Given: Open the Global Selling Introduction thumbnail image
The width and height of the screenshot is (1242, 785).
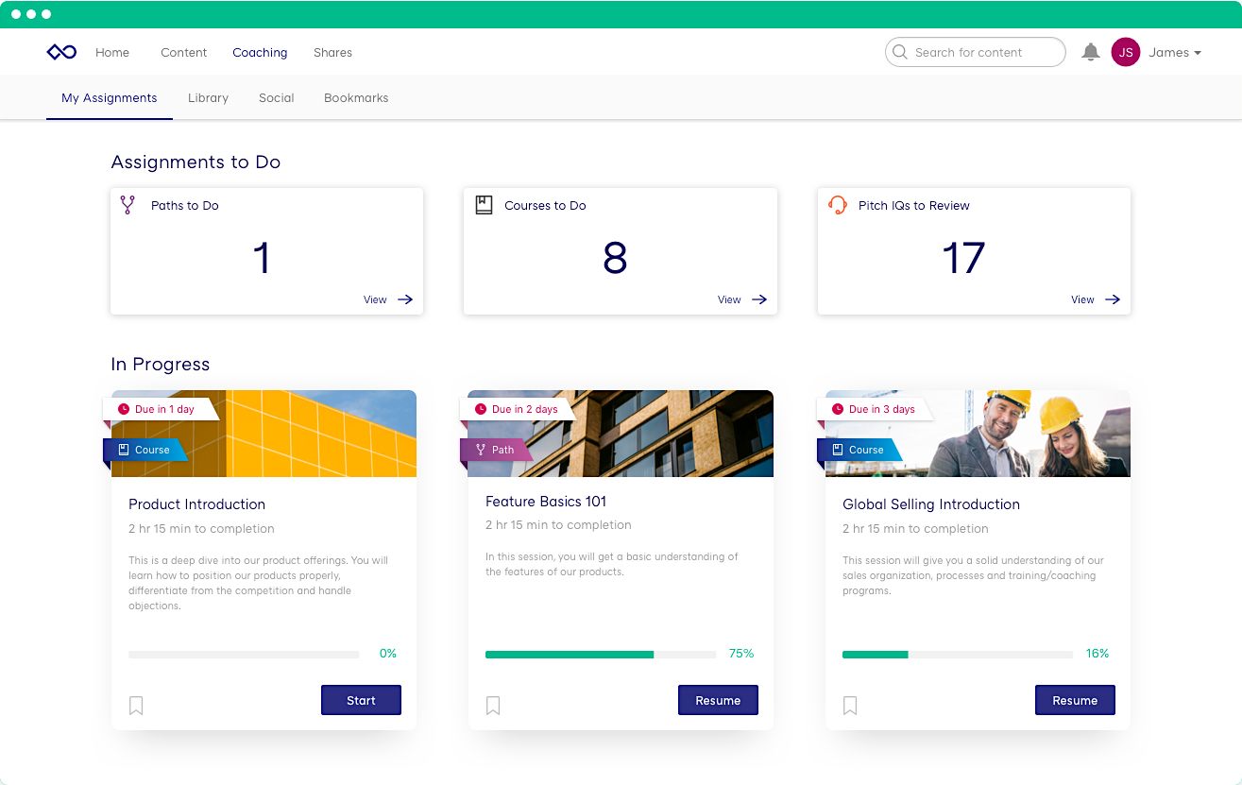Looking at the screenshot, I should click(978, 434).
